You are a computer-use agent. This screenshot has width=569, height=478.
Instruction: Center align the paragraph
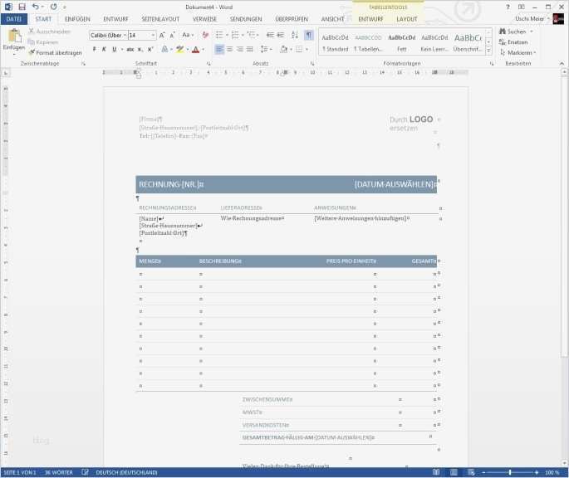[230, 49]
